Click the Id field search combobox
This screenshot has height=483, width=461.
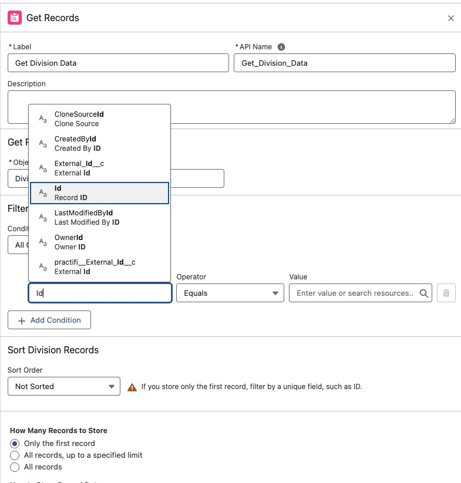pos(100,293)
